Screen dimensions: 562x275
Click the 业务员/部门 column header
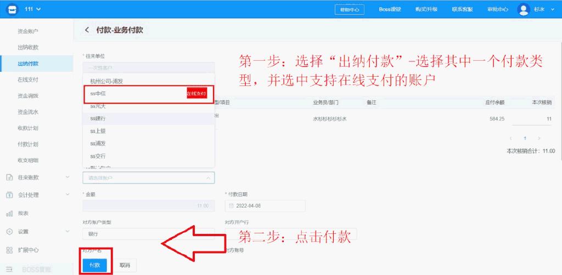pos(325,102)
